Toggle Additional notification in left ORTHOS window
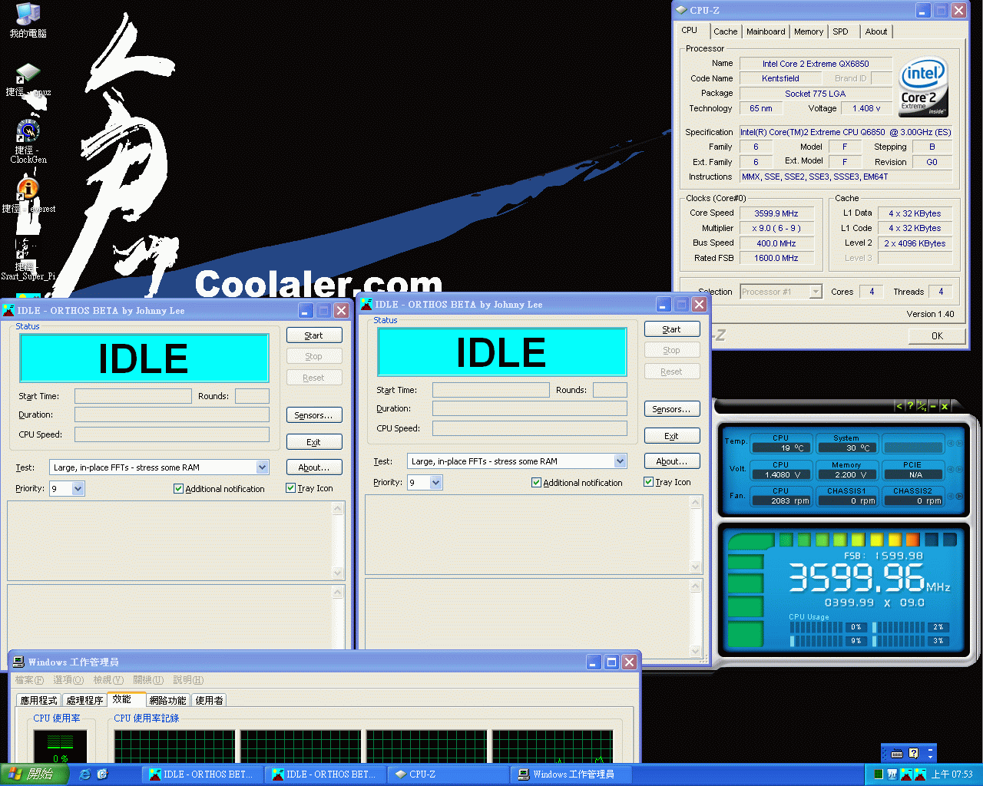Image resolution: width=983 pixels, height=786 pixels. tap(178, 488)
